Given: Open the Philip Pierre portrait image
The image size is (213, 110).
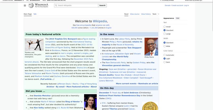Looking at the screenshot, I should tap(151, 46).
